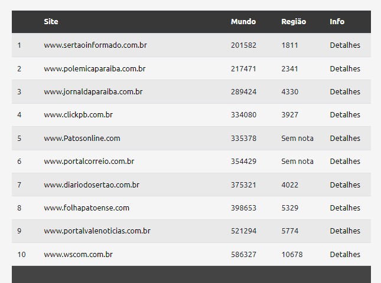Click Região value 3927

pyautogui.click(x=289, y=114)
